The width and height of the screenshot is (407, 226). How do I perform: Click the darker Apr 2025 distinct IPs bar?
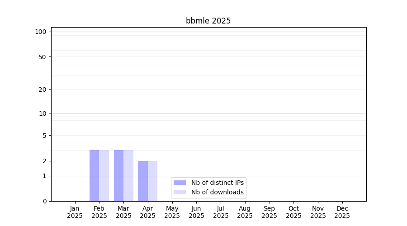[142, 181]
